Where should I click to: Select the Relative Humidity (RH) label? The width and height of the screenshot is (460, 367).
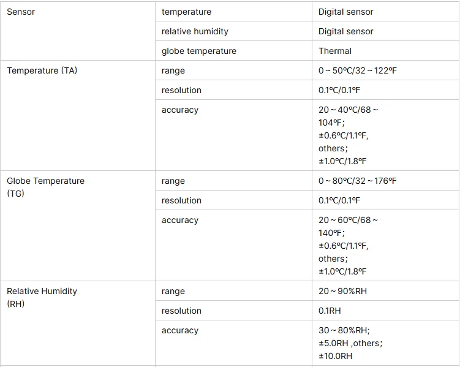point(42,298)
